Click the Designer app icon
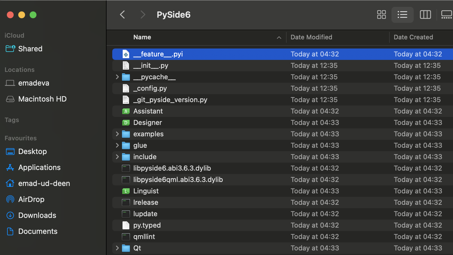The image size is (453, 255). (x=126, y=123)
